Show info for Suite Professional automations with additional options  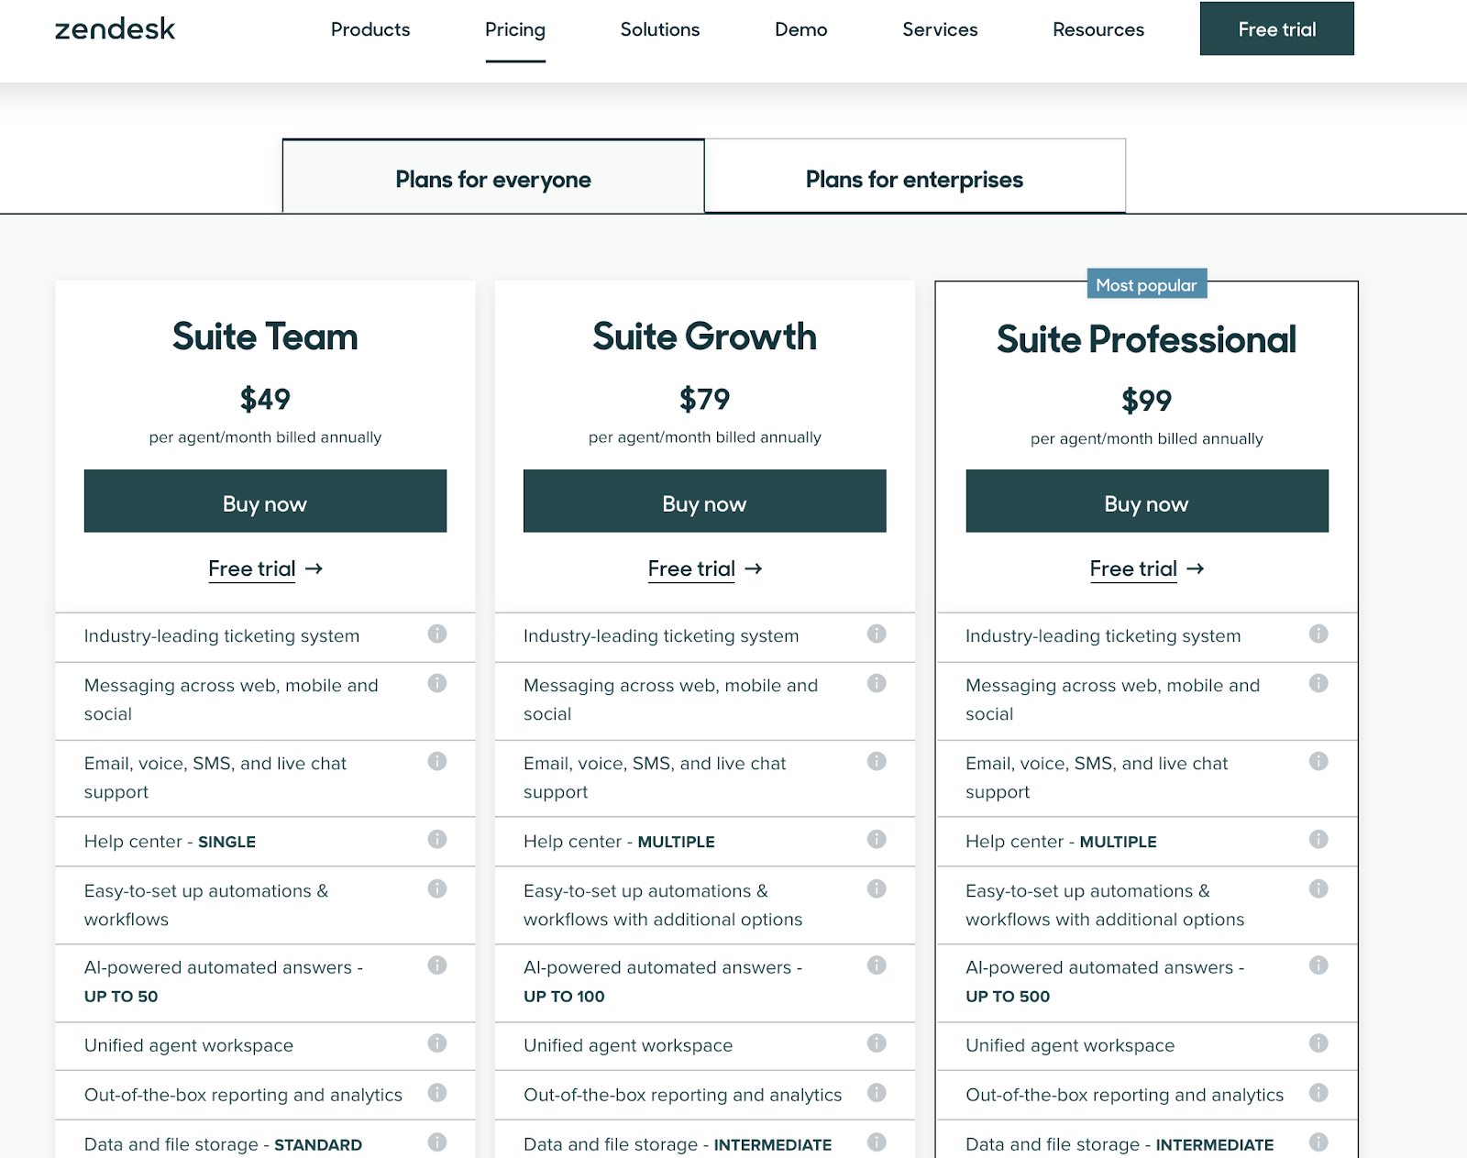click(x=1318, y=888)
